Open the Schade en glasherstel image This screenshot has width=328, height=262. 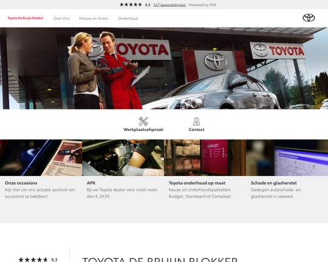coord(287,158)
